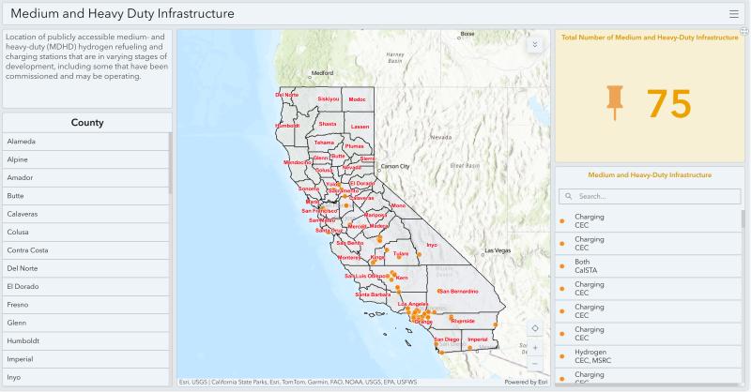The height and width of the screenshot is (392, 751).
Task: Select Fresno in the County list
Action: [x=86, y=305]
